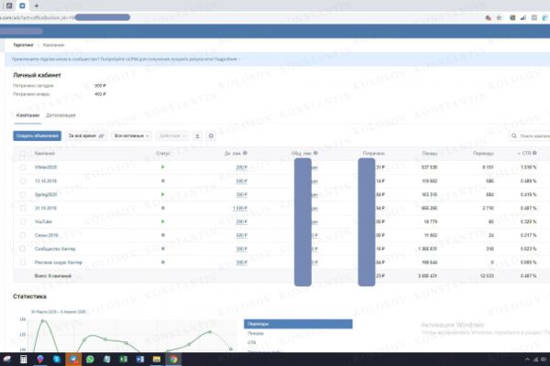Click the 'Создать объявление' button

(x=38, y=136)
